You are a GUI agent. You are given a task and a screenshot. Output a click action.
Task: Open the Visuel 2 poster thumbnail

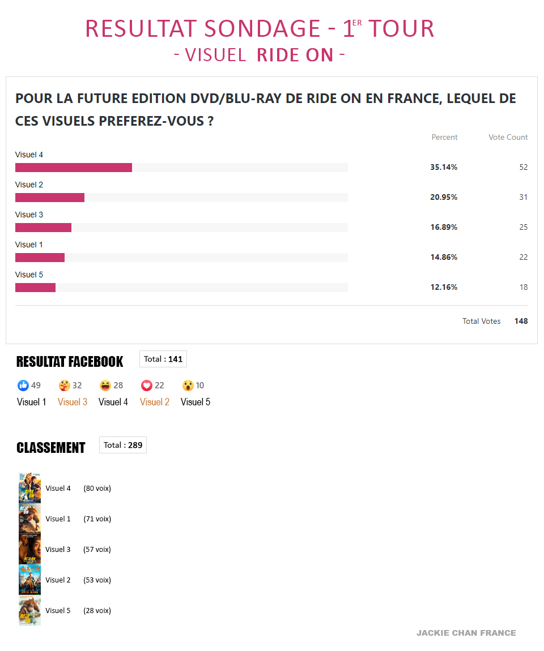(x=30, y=580)
